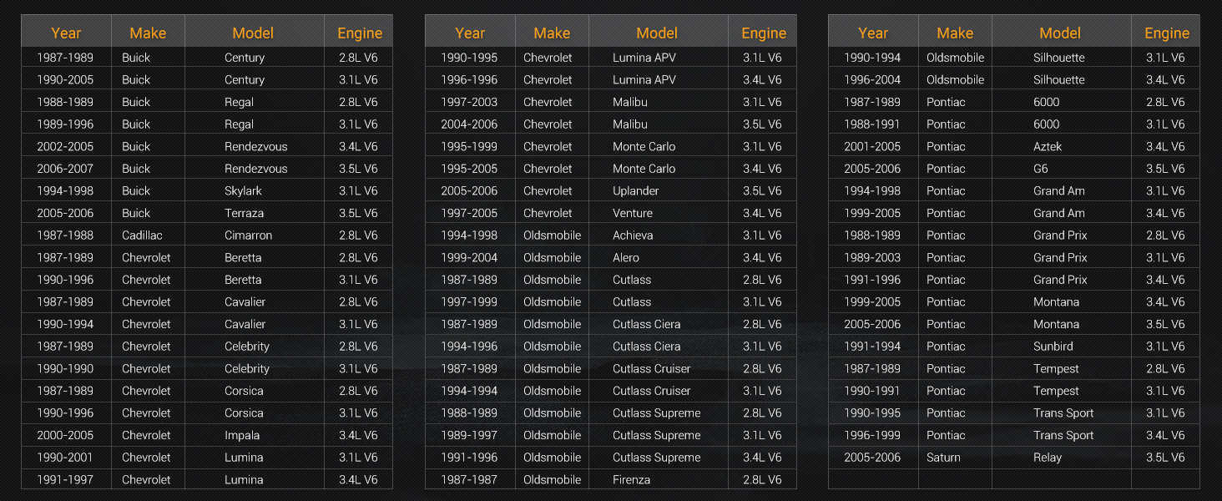Select the 1995-1999 year cell
1222x501 pixels.
point(470,146)
